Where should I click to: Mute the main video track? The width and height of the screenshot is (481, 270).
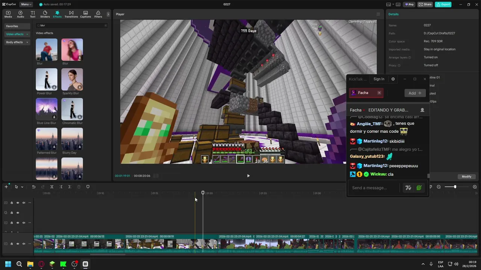(x=24, y=244)
